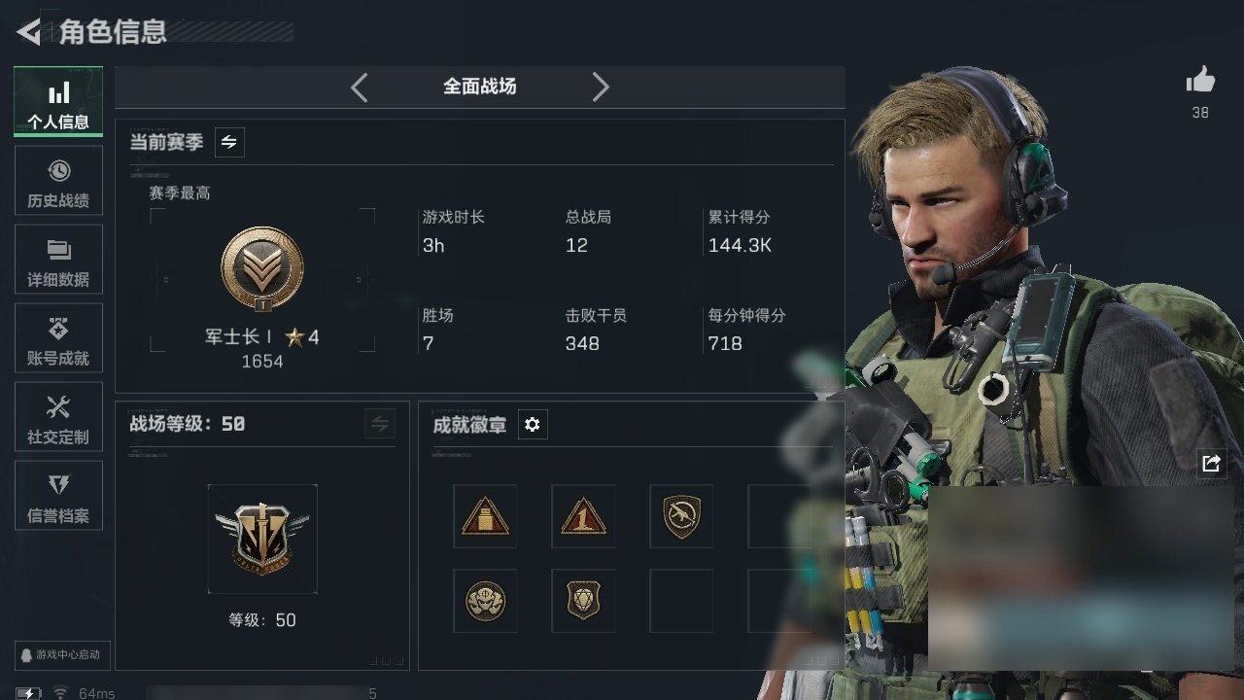Select the level 50 battlefield badge
1244x700 pixels.
coord(262,539)
